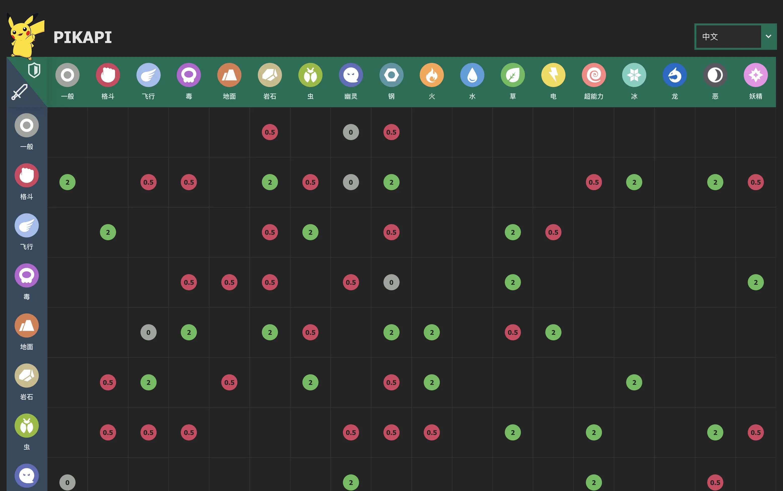This screenshot has width=783, height=491.
Task: Click the 2 badge for Flying versus Fighting
Action: pos(108,232)
